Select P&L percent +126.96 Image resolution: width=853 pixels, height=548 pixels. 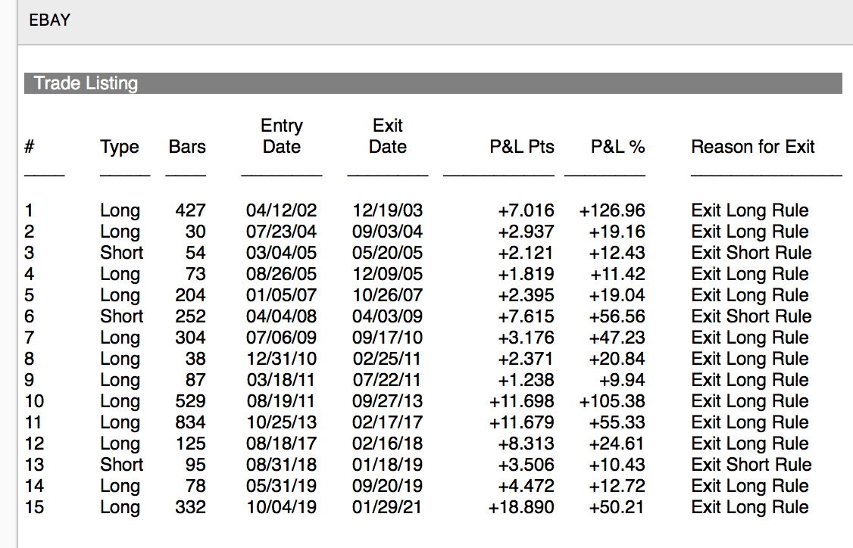(612, 210)
